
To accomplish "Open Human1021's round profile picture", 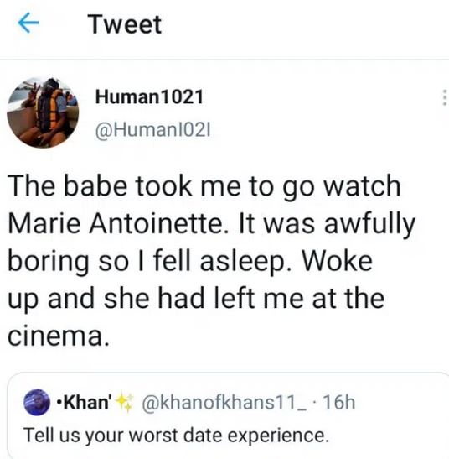I will click(43, 112).
